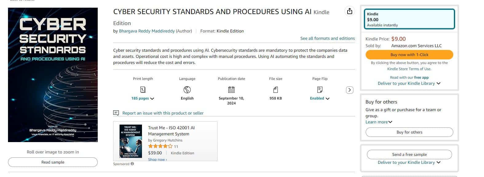The width and height of the screenshot is (484, 177).
Task: Expand the Page Flip Enabled dropdown
Action: [x=320, y=98]
